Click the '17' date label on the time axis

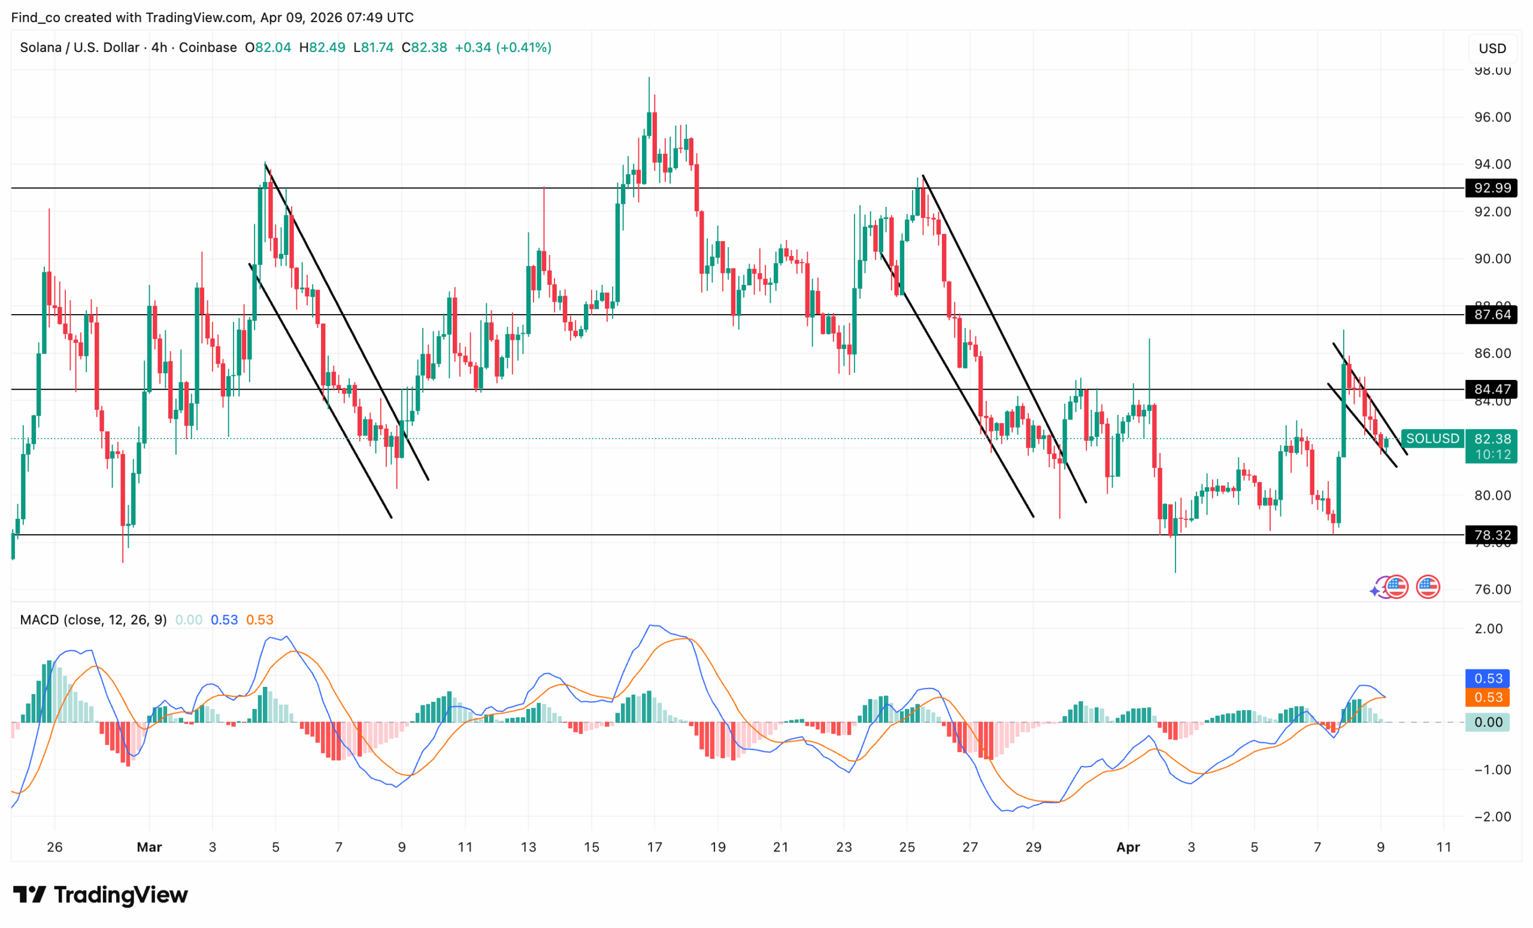coord(655,847)
